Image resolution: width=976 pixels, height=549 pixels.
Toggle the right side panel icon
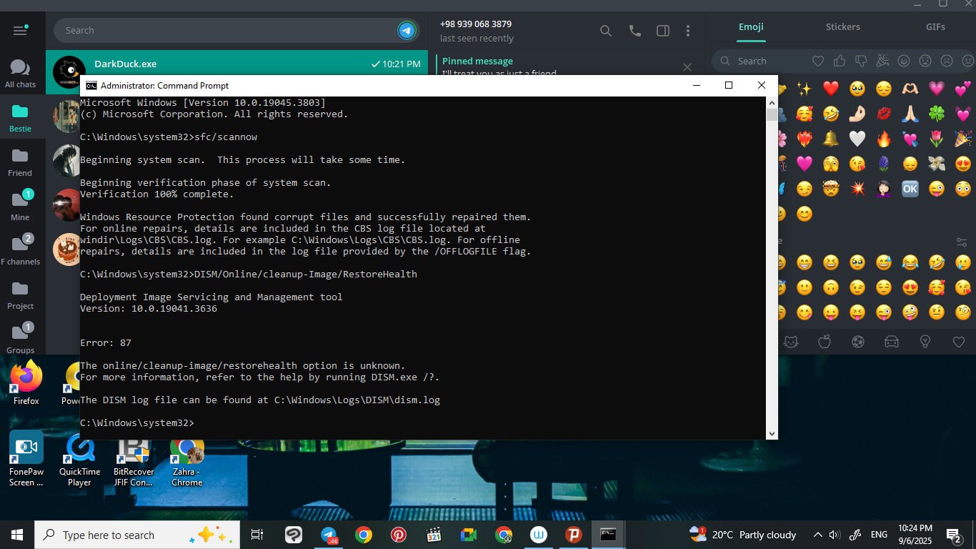click(663, 31)
